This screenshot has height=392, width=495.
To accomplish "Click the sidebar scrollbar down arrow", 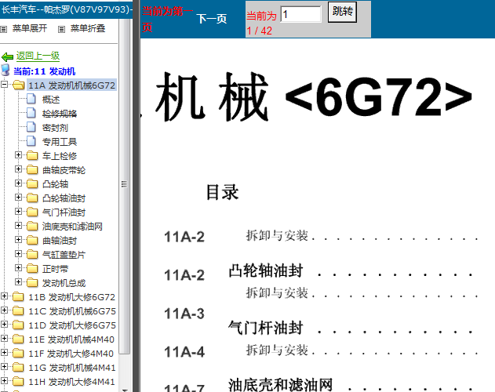I will click(125, 390).
